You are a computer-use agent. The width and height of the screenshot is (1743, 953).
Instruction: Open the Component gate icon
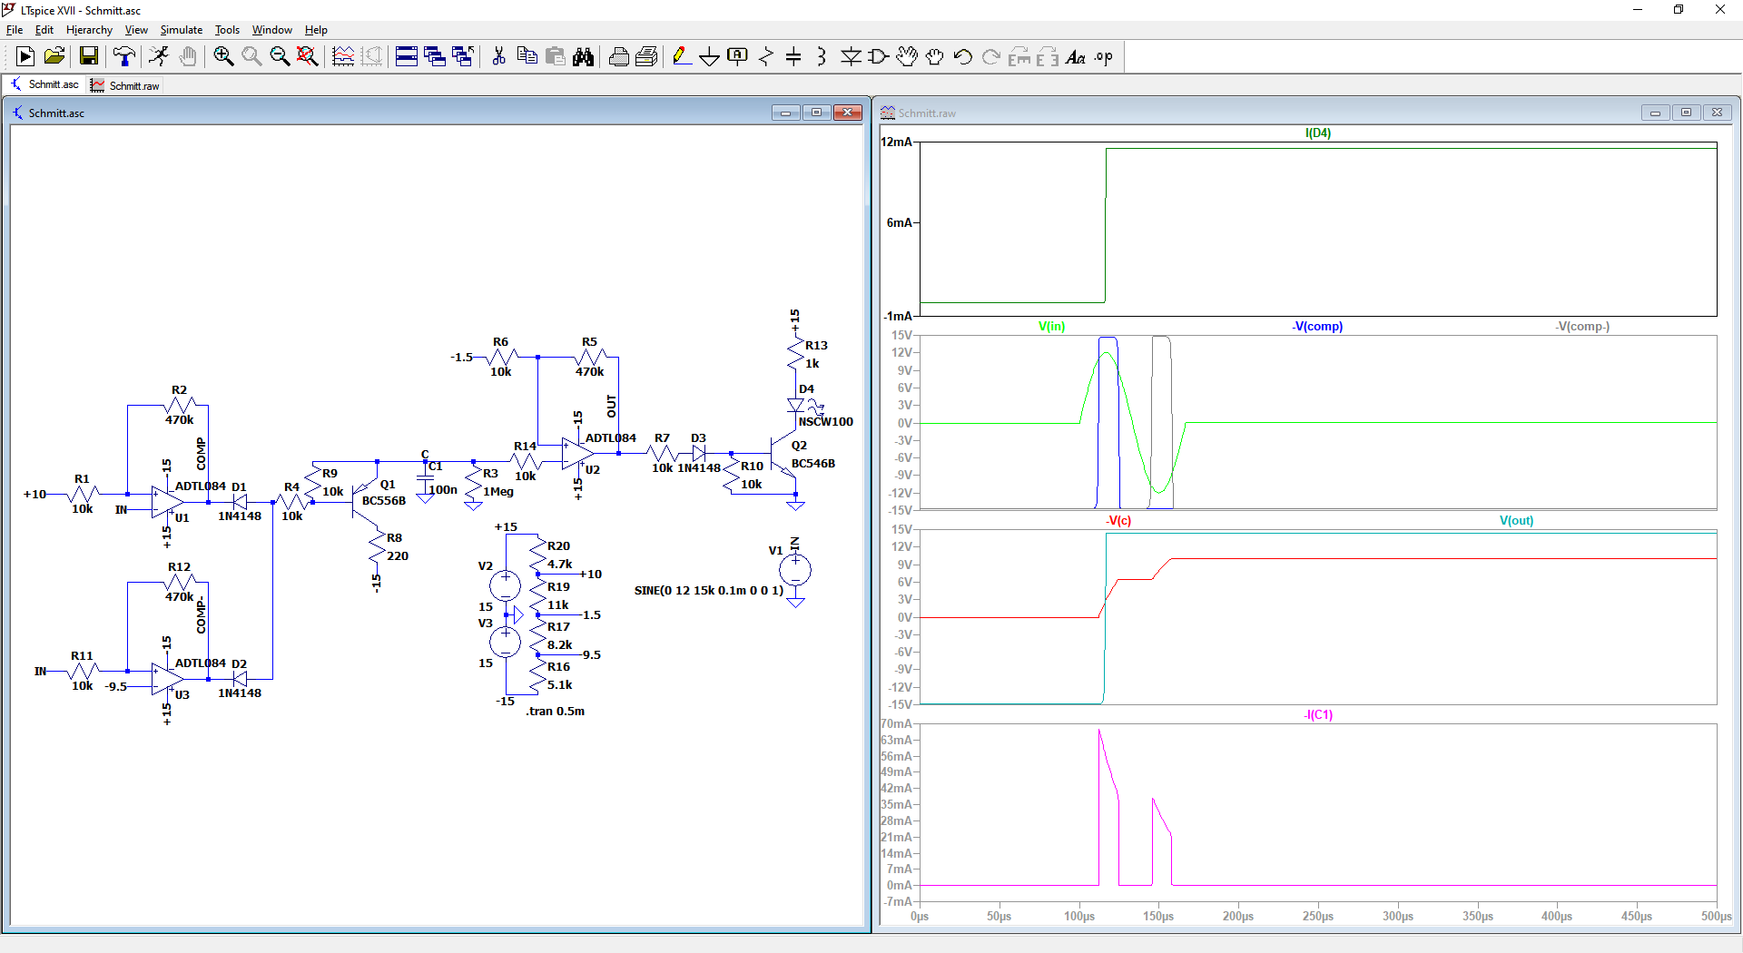click(879, 57)
